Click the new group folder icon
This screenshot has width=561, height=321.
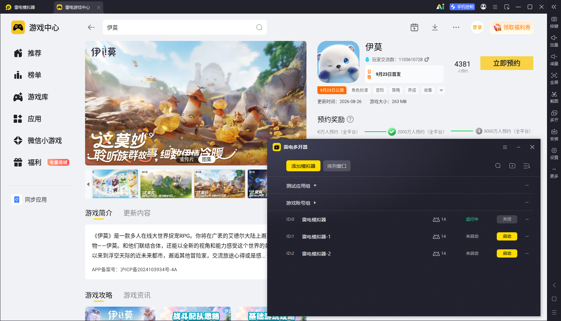[512, 166]
